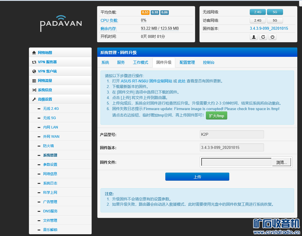
Task: Click the 扩大/tmp green button
Action: tap(216, 115)
